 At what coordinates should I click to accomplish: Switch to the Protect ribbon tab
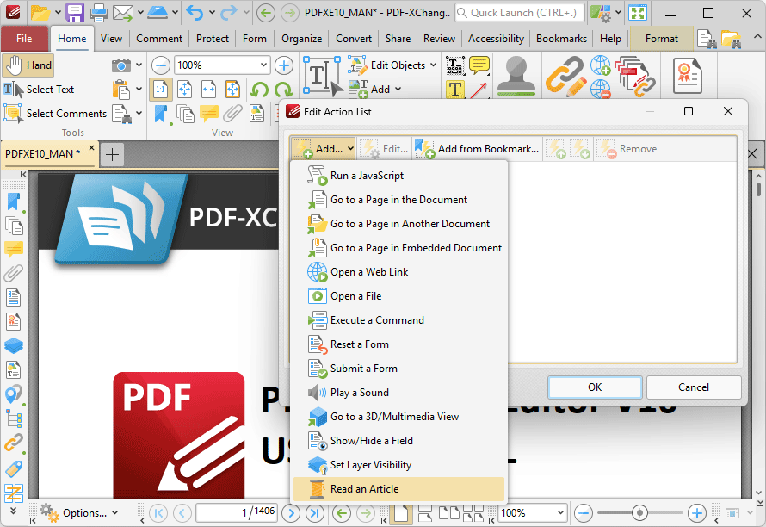coord(212,39)
